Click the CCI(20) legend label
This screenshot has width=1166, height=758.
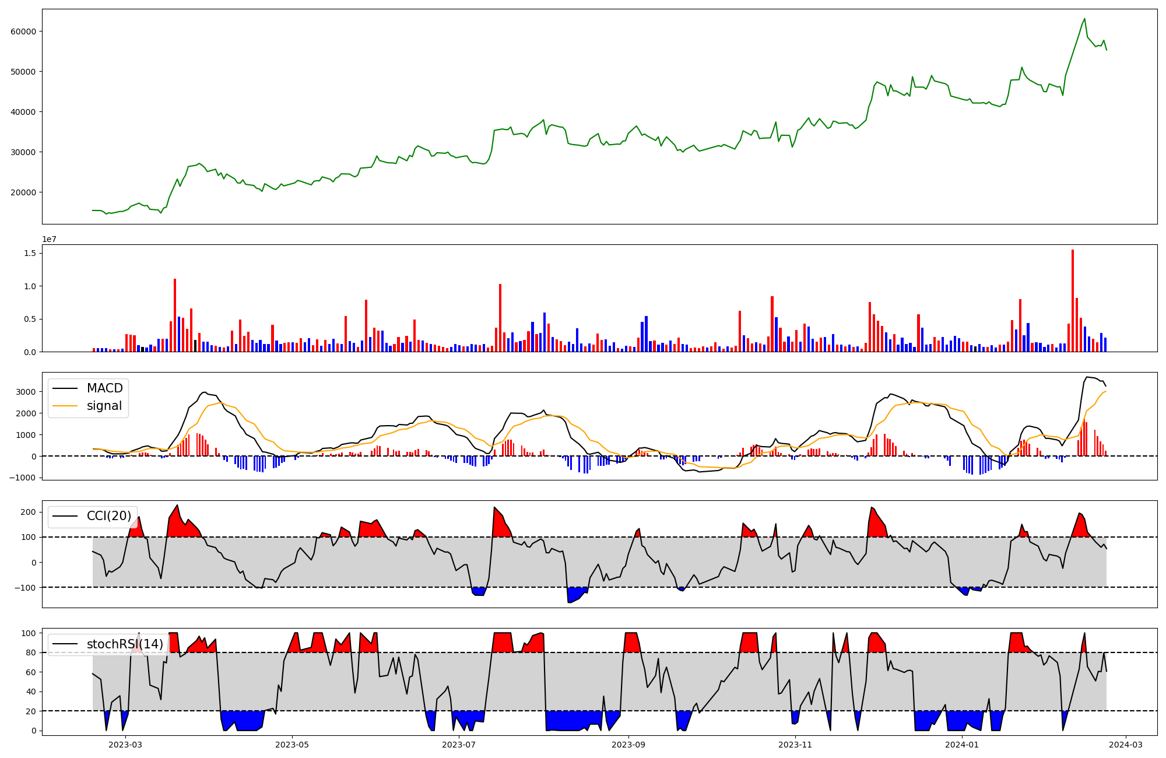(x=109, y=516)
